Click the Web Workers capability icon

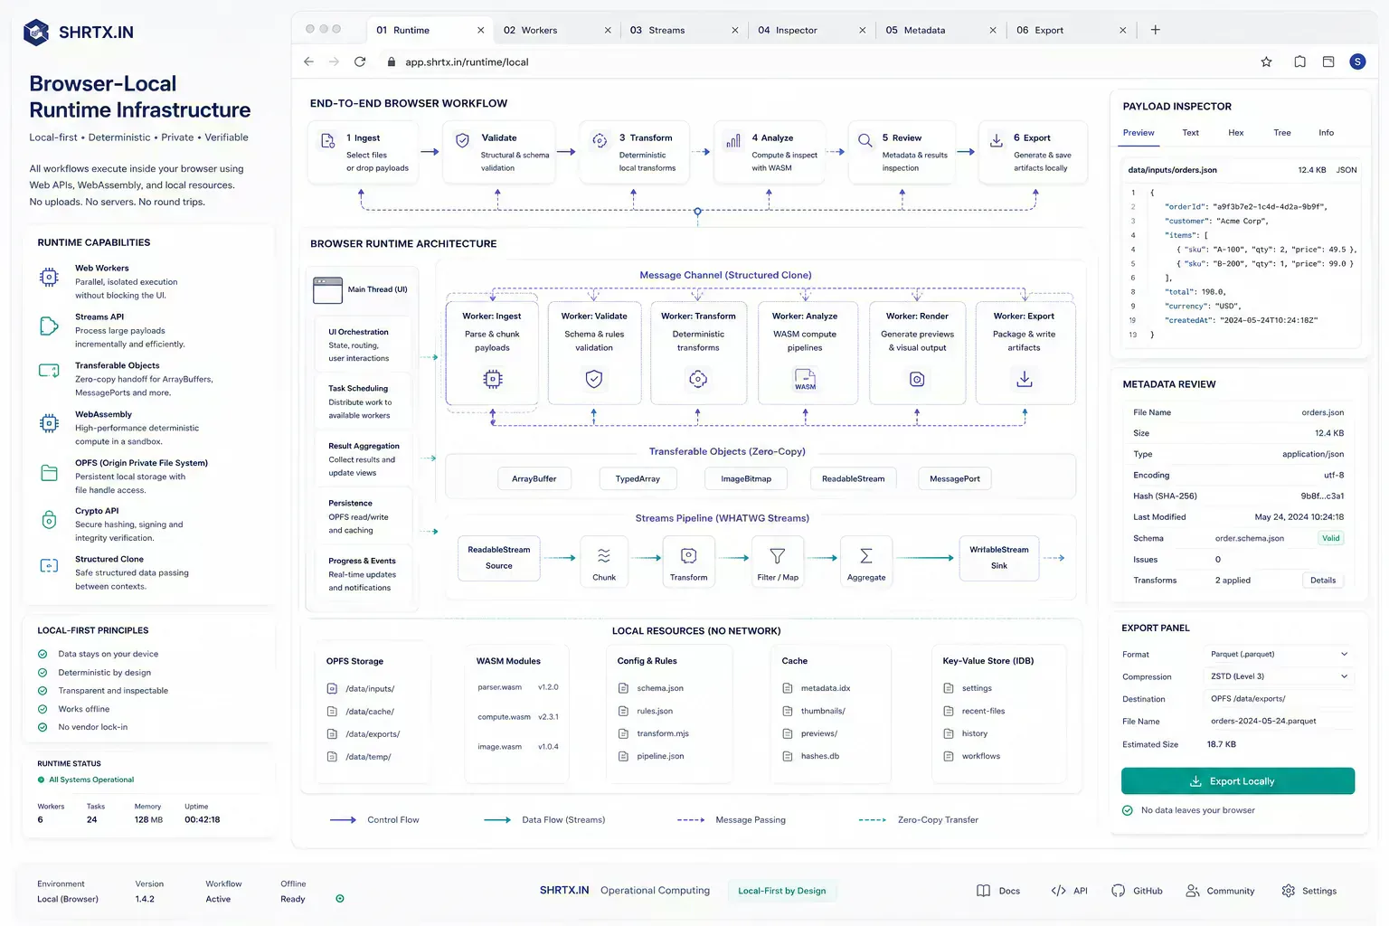tap(49, 278)
